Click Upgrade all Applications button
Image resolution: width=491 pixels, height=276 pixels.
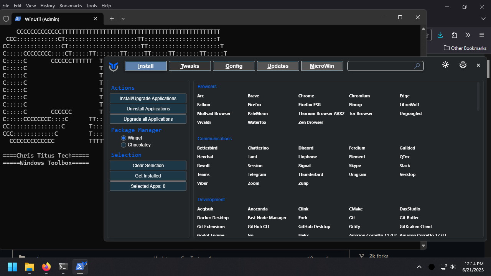[148, 119]
